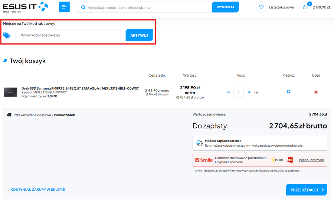The height and width of the screenshot is (200, 334).
Task: Click the quantity input field
Action: [x=239, y=92]
